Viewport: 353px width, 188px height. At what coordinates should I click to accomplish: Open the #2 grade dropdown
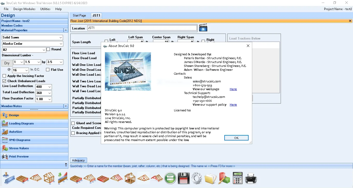pyautogui.click(x=44, y=50)
